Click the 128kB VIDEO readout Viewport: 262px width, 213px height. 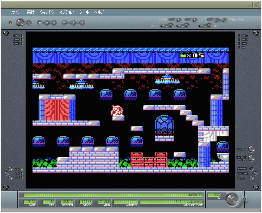click(86, 202)
